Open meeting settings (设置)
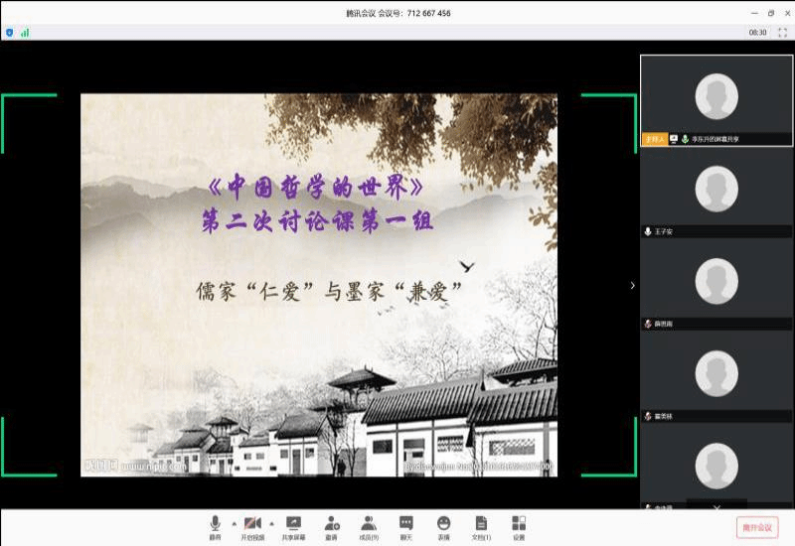This screenshot has height=546, width=795. click(519, 526)
